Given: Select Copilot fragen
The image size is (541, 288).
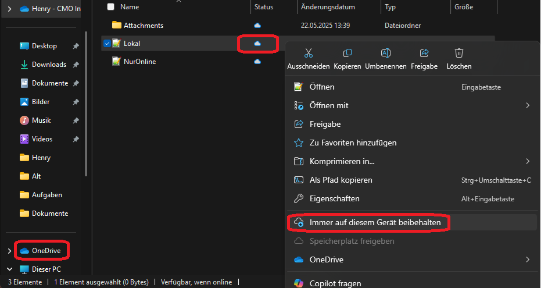Looking at the screenshot, I should [412, 283].
